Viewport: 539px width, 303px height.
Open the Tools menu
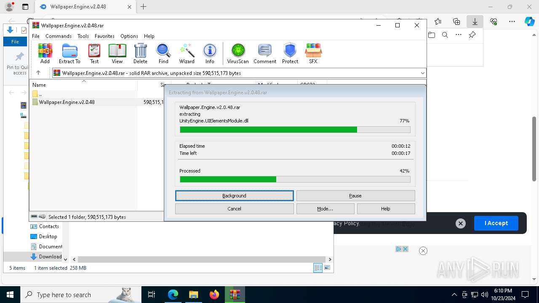click(83, 36)
